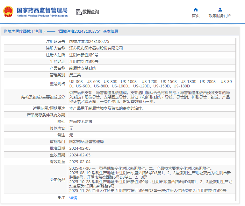
Task: Click the lightbulb icon next to 注
Action: click(x=59, y=198)
